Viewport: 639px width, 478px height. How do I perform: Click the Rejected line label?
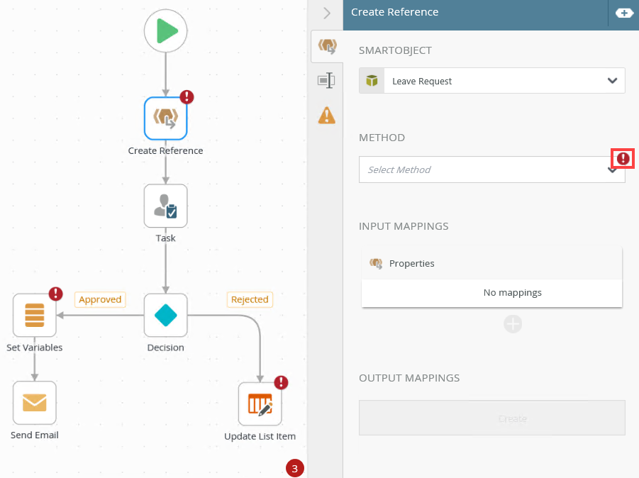[250, 299]
